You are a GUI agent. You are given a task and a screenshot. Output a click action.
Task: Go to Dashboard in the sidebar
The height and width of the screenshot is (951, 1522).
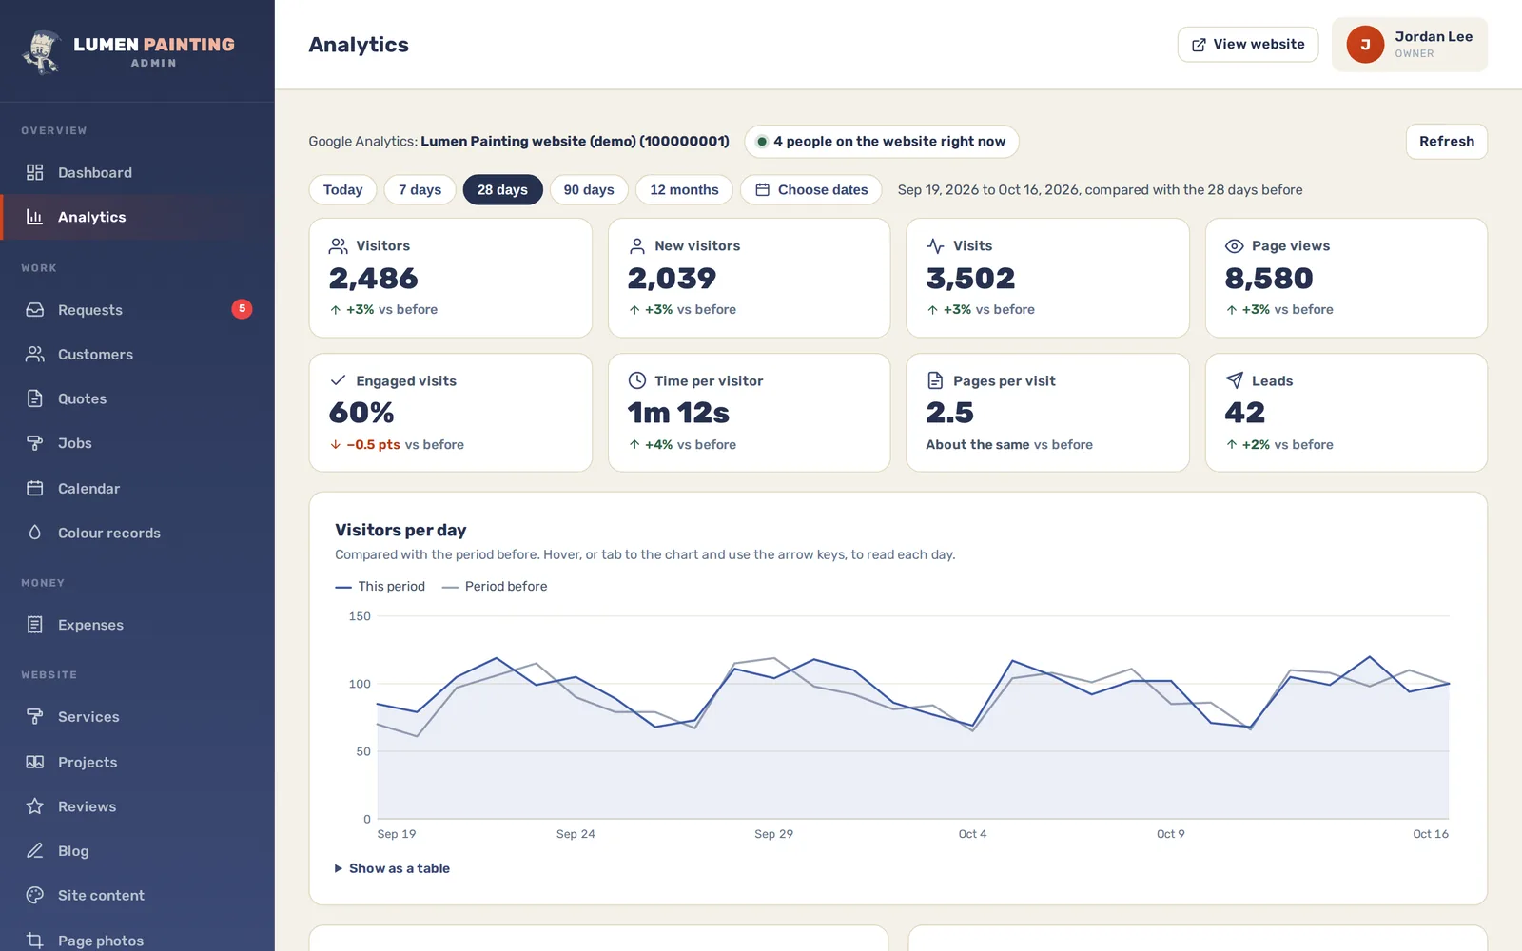click(137, 172)
